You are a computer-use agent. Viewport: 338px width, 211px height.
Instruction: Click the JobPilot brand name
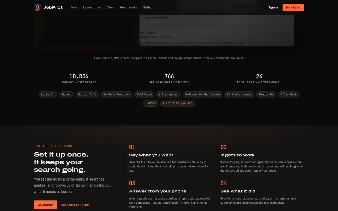[x=53, y=7]
